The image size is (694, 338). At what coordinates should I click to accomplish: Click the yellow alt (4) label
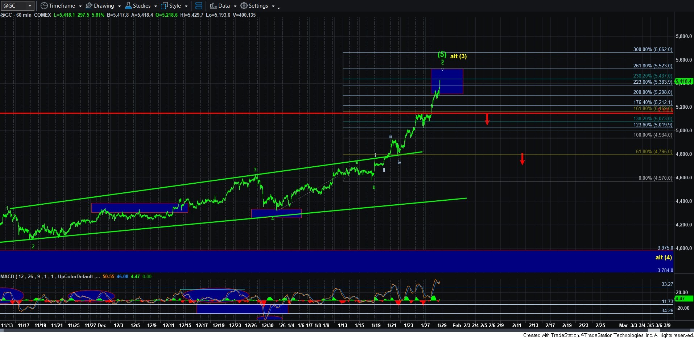663,257
